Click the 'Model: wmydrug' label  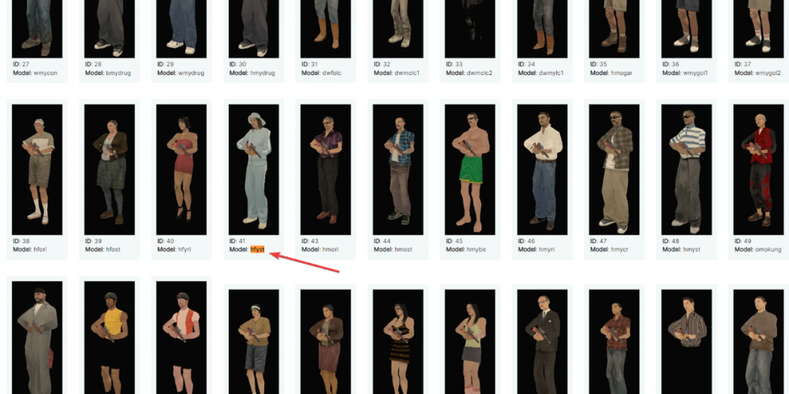181,73
